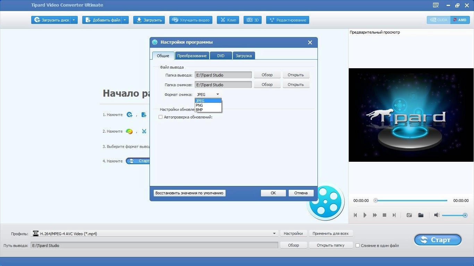Confirm settings with OK button
The height and width of the screenshot is (266, 474).
click(x=273, y=193)
